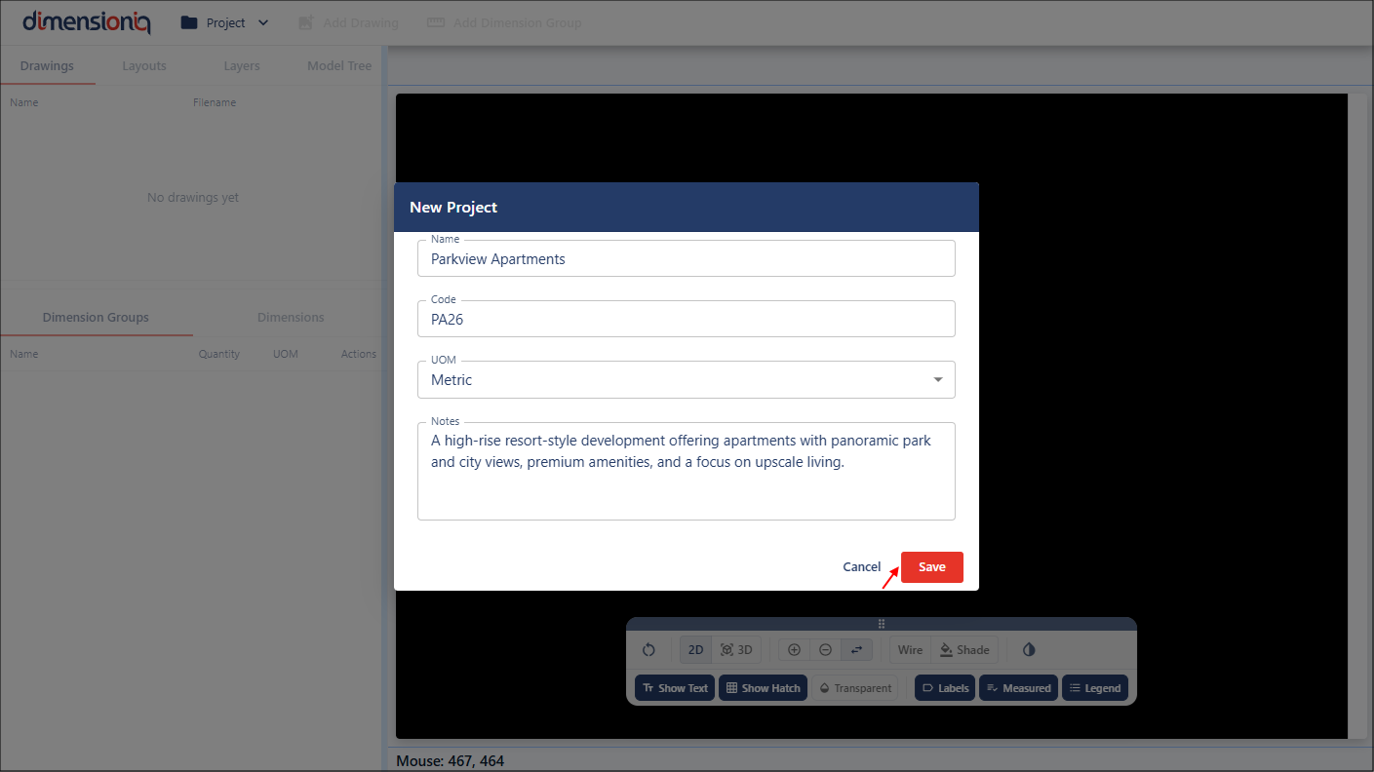Click the Code field containing PA26
The image size is (1374, 772).
click(686, 320)
